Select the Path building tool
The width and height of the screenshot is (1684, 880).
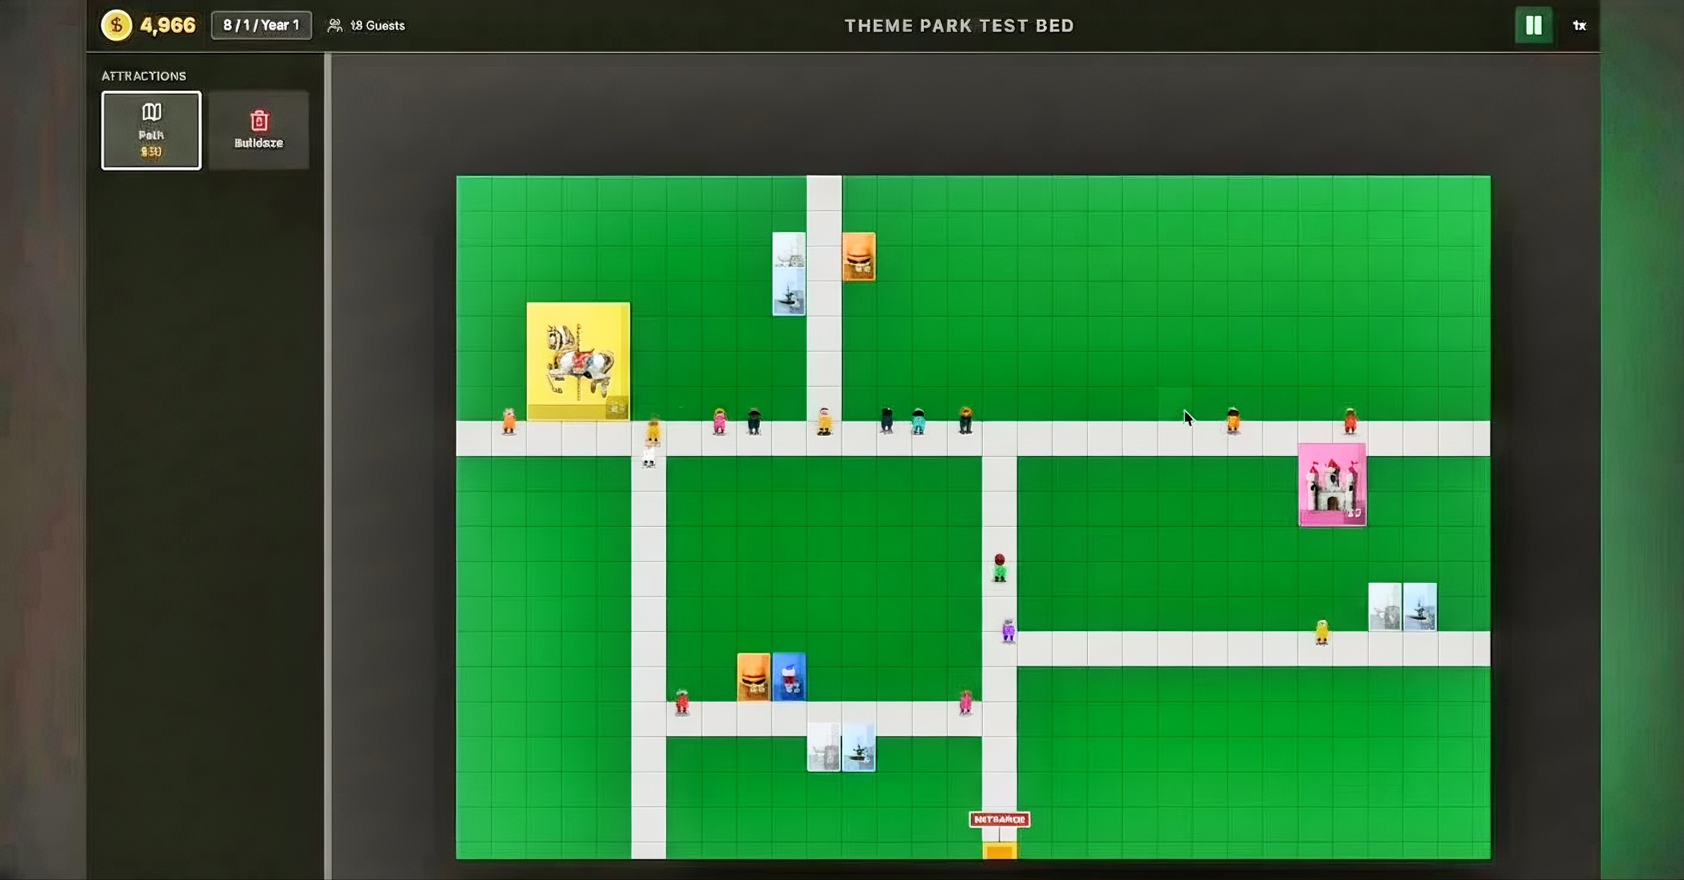tap(151, 131)
